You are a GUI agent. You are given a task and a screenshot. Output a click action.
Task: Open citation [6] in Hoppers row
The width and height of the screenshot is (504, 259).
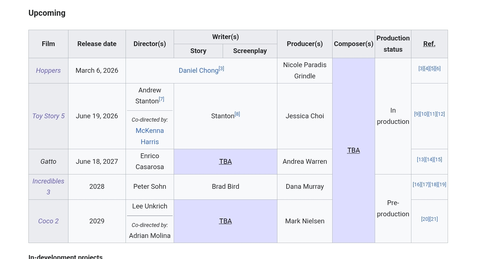pos(438,68)
